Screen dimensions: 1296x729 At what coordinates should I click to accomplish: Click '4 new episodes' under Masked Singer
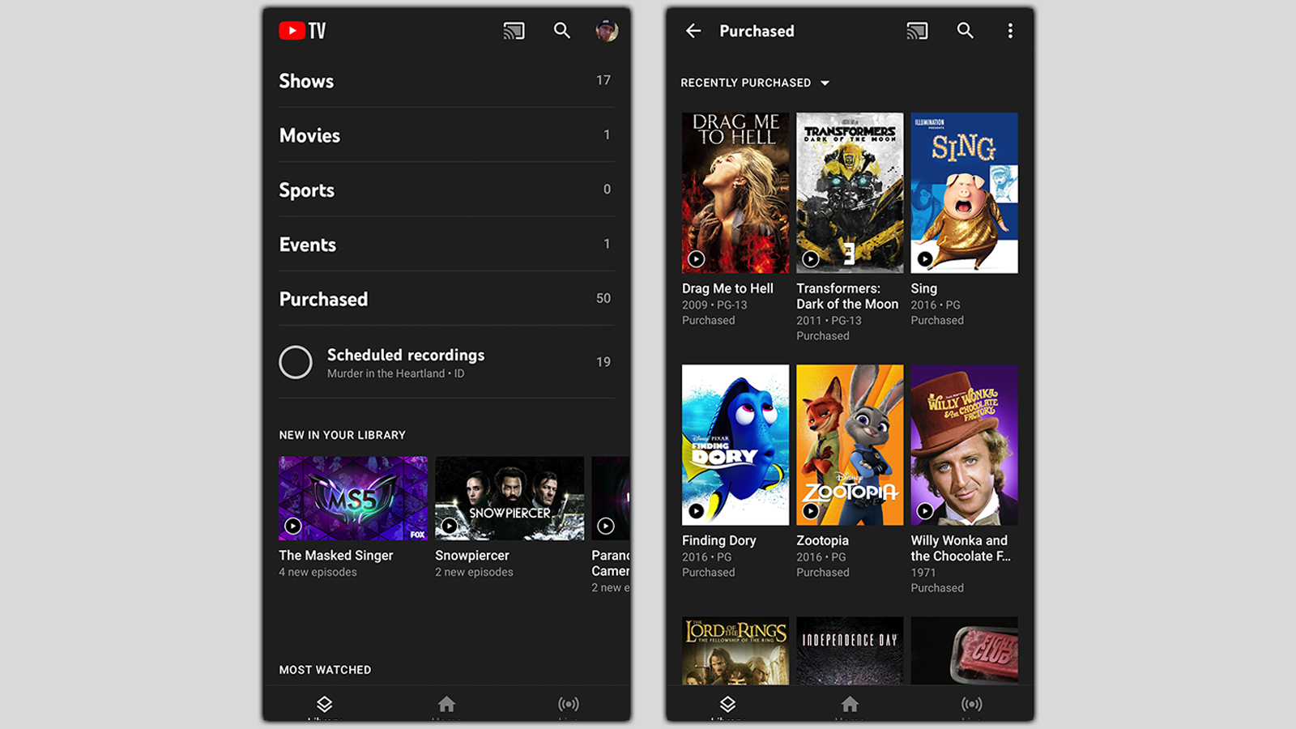point(318,572)
